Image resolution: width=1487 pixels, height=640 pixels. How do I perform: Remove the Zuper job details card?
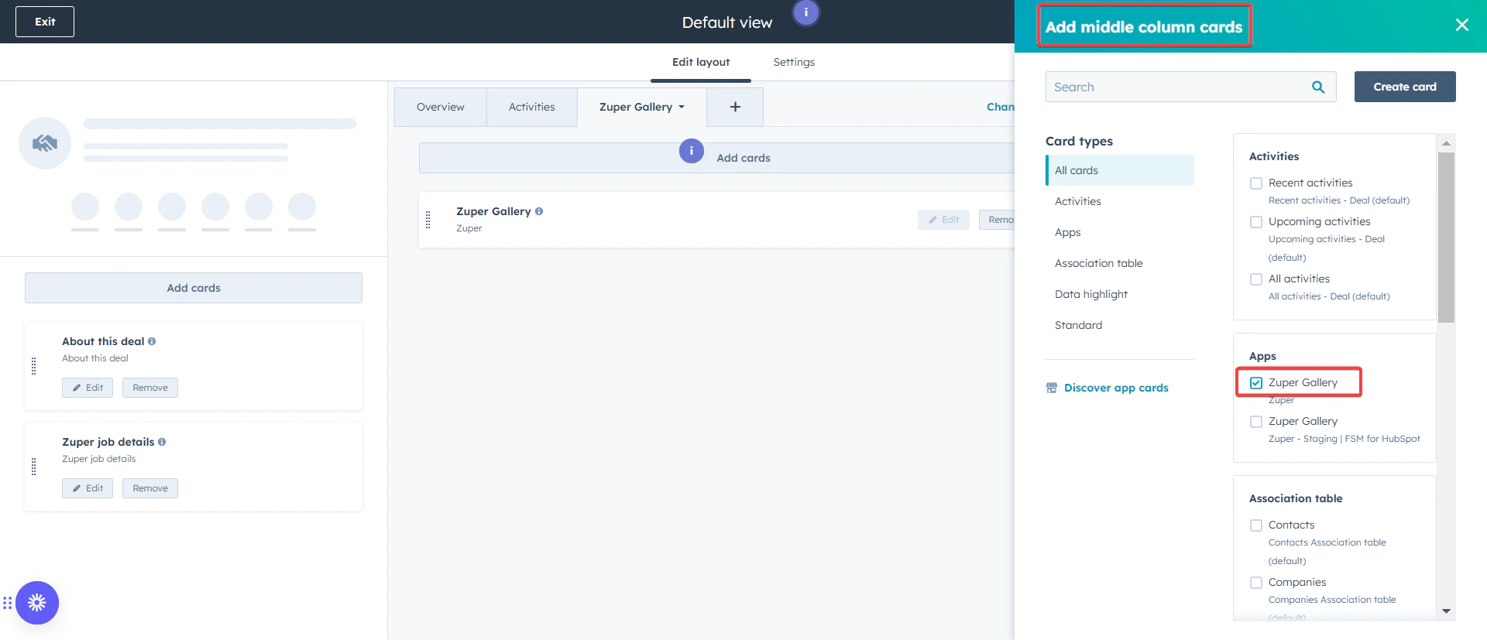150,488
